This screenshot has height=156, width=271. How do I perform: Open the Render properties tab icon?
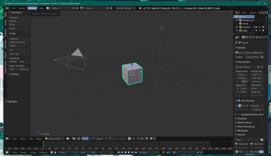click(x=243, y=37)
